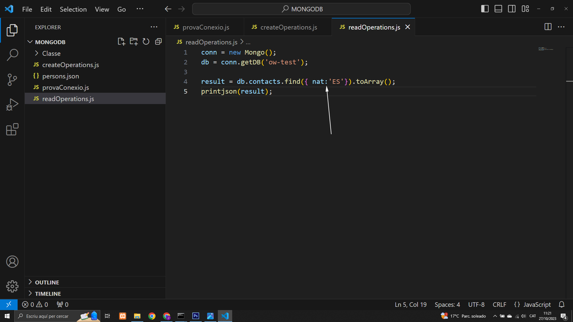The image size is (573, 322).
Task: Click the New File icon in Explorer
Action: click(121, 42)
